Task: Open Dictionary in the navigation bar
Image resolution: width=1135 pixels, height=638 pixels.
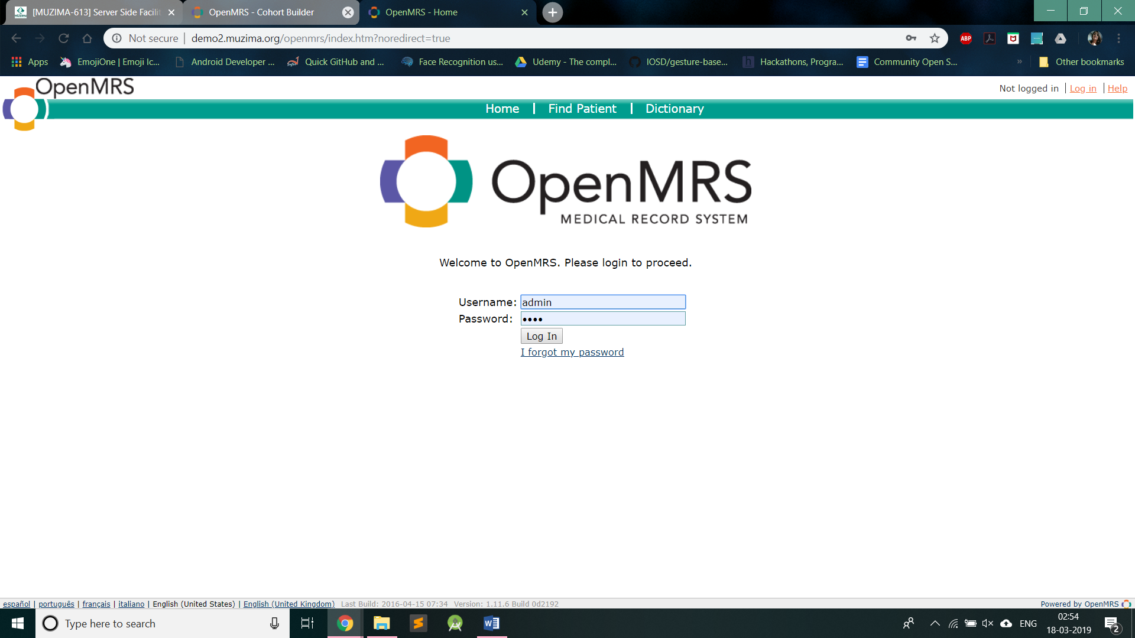Action: 674,109
